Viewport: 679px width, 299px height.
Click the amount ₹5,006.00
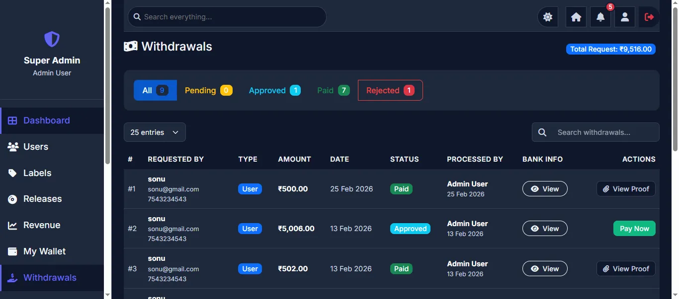pos(296,229)
